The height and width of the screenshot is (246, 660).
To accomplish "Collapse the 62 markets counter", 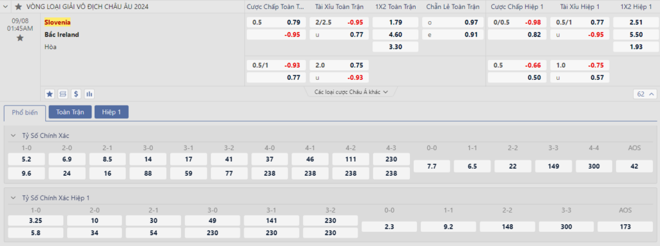I will 645,94.
